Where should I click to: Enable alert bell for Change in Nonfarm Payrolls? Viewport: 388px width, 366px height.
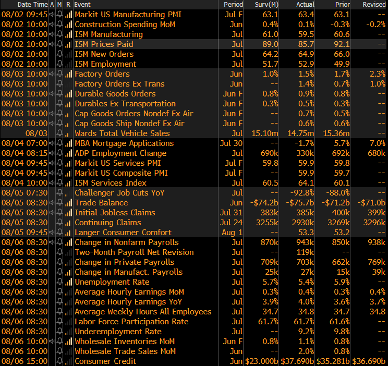tap(60, 242)
